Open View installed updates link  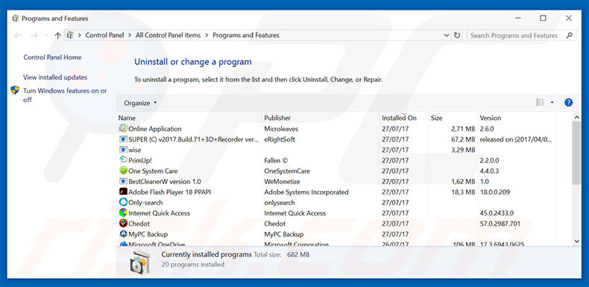click(55, 77)
